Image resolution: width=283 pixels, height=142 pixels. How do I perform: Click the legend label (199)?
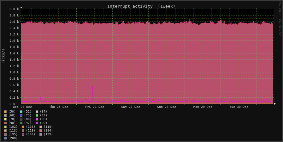coord(49,134)
